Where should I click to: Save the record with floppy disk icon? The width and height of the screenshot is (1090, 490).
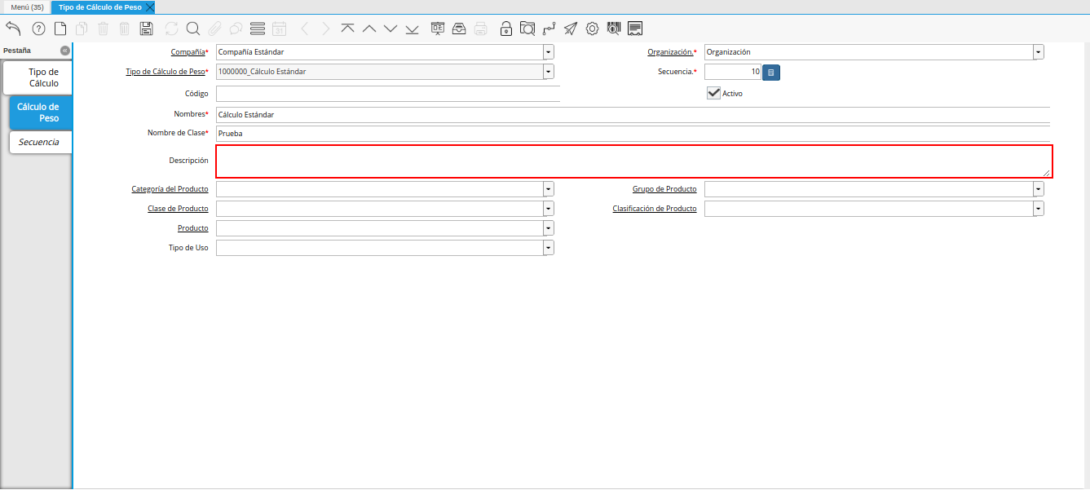(x=147, y=29)
